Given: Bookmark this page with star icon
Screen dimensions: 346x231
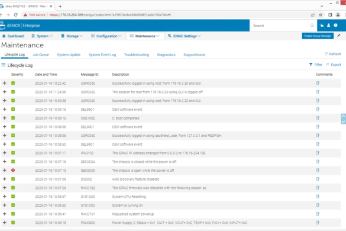Looking at the screenshot, I should pyautogui.click(x=321, y=15).
